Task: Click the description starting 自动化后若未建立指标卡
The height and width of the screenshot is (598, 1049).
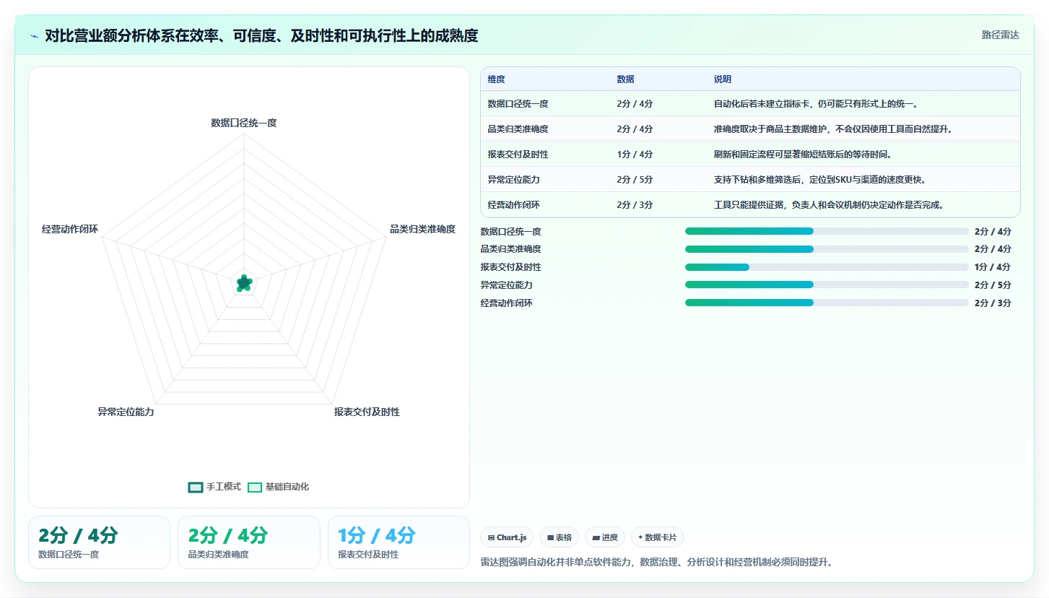Action: point(816,104)
